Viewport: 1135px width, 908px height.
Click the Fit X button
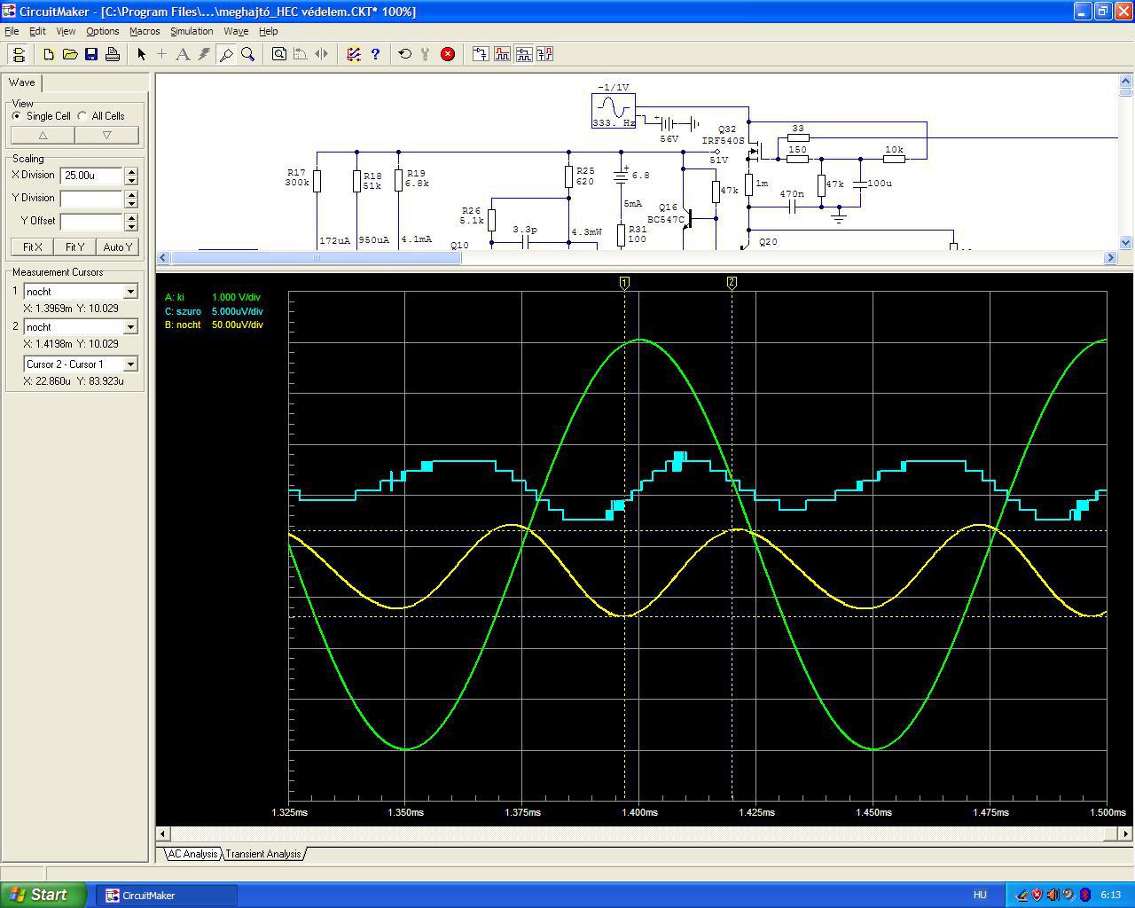[x=33, y=247]
